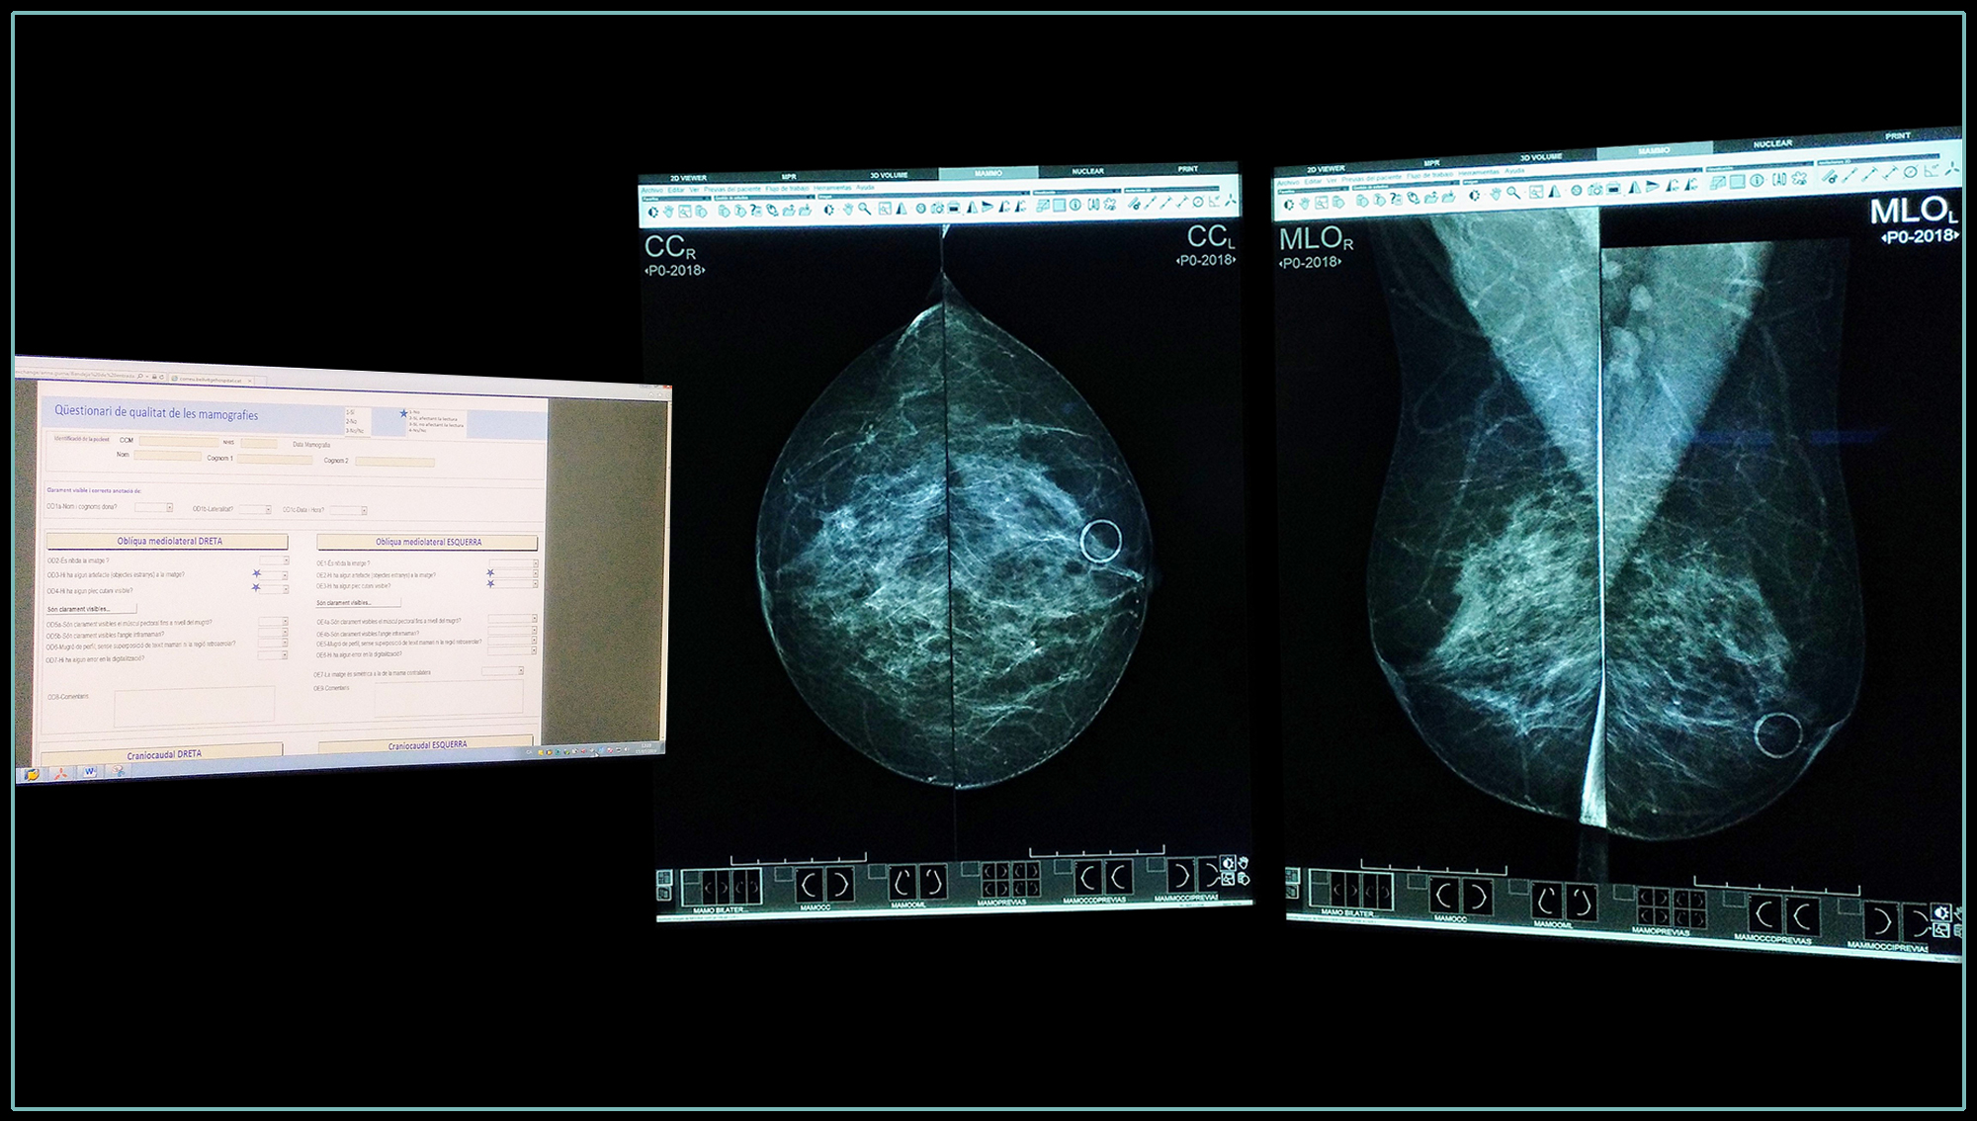Open the OD7 digitalització error dropdown

click(273, 655)
